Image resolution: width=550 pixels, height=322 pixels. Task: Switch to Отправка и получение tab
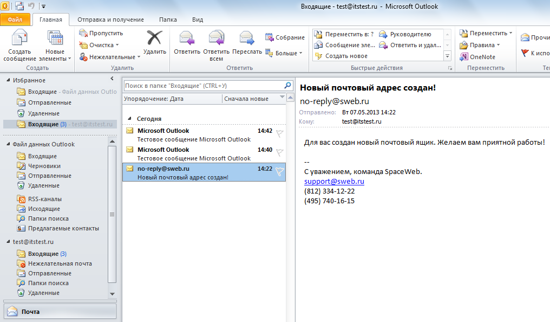click(x=110, y=20)
